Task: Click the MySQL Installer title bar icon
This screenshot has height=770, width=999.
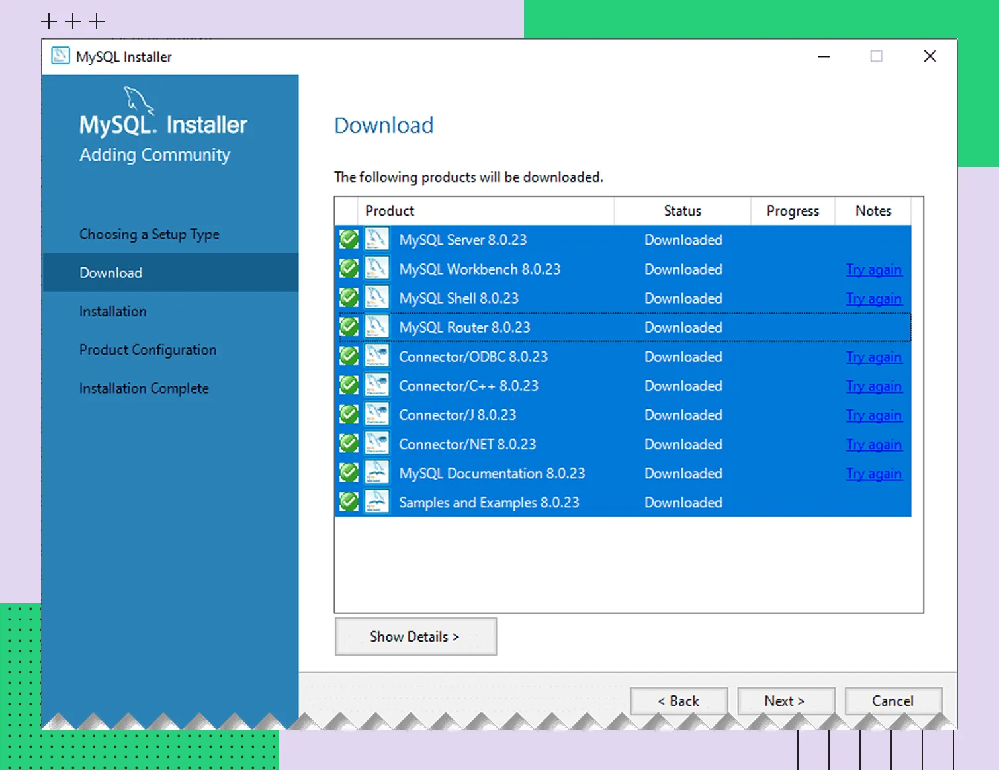Action: pyautogui.click(x=60, y=56)
